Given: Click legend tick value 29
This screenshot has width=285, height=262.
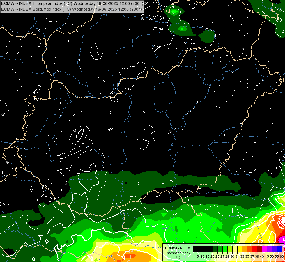Looking at the screenshot, I should point(227,256).
